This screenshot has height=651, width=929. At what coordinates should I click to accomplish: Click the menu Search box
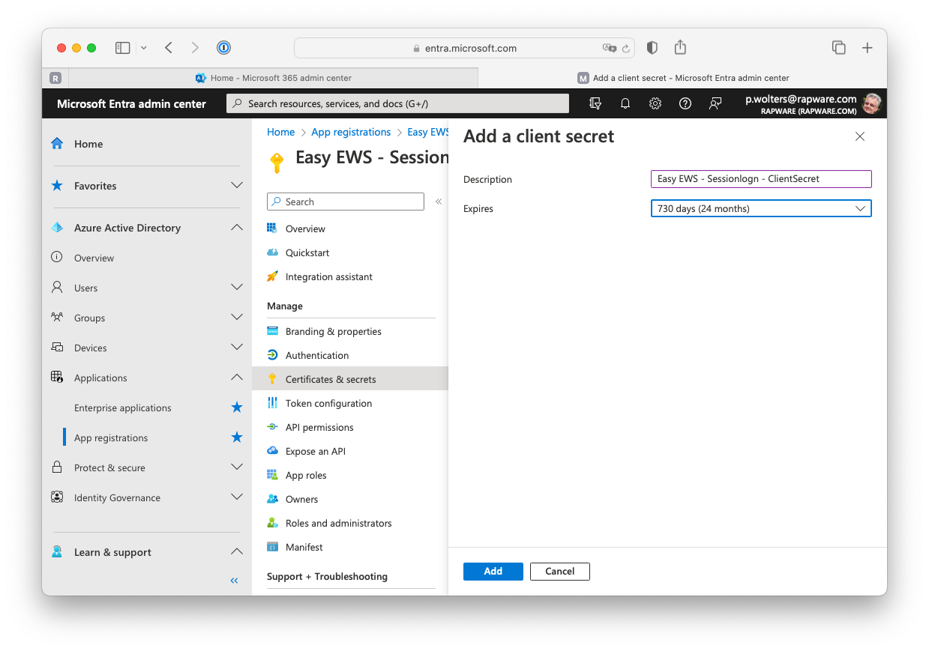(346, 202)
